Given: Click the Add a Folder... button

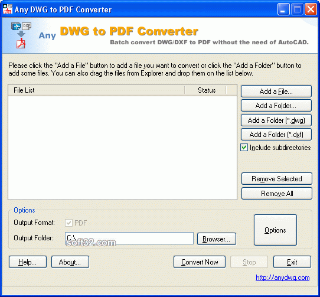Looking at the screenshot, I should pos(276,106).
